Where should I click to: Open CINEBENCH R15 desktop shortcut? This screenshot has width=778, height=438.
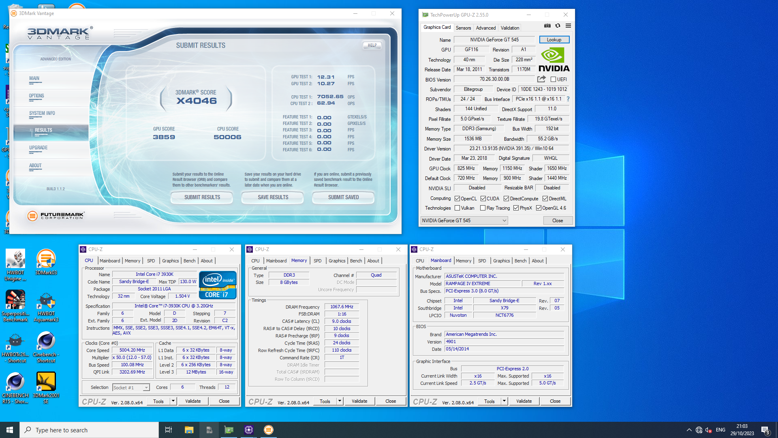15,388
